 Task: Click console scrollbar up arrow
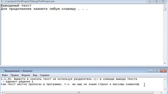pos(165,6)
